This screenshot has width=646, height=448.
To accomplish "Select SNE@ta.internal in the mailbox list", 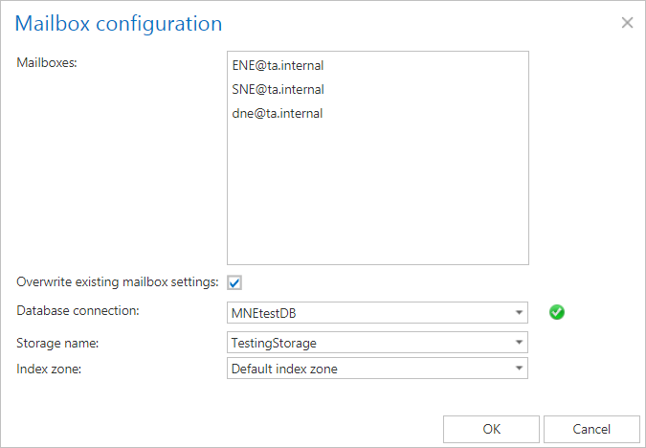I will pyautogui.click(x=278, y=90).
